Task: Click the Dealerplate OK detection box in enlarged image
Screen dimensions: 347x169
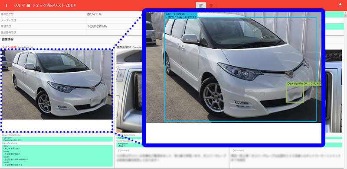Action: [x=295, y=94]
